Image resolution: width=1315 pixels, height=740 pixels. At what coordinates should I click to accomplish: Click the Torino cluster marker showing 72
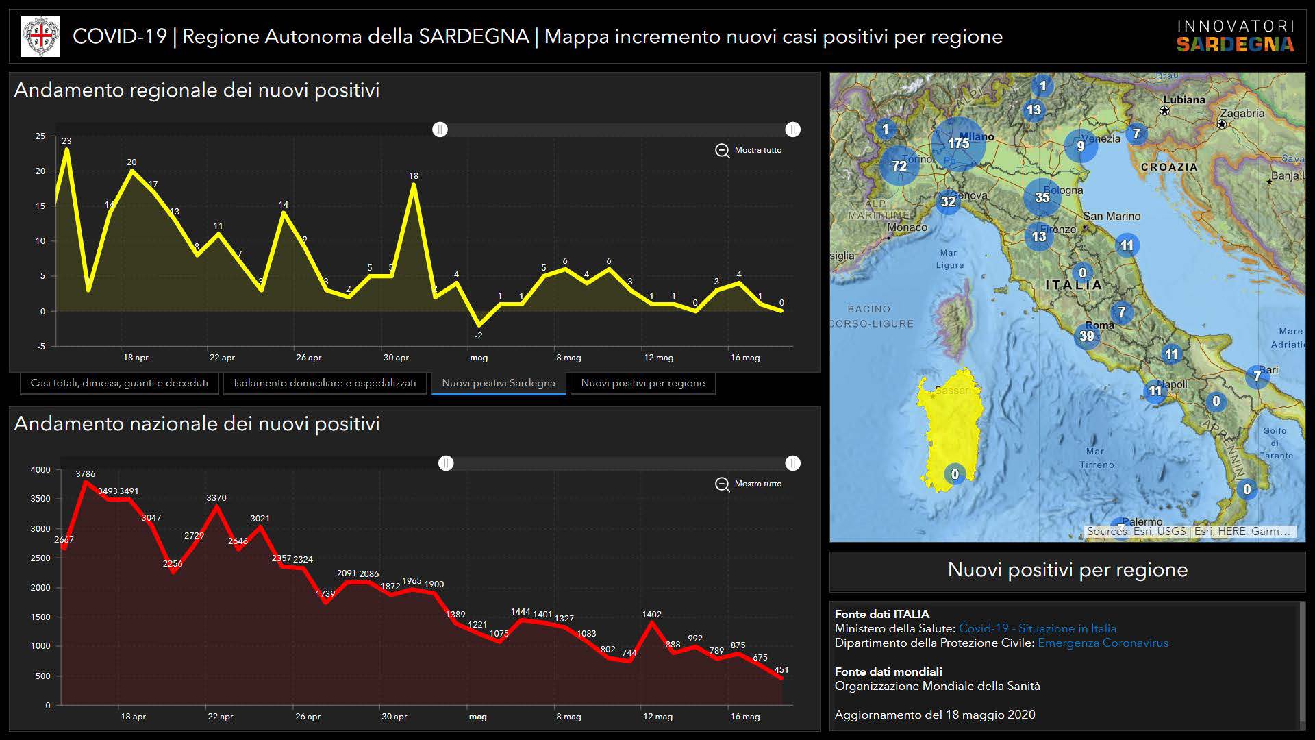[899, 165]
